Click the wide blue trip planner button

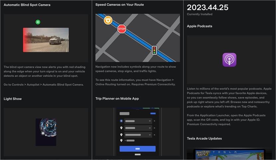pyautogui.click(x=137, y=149)
